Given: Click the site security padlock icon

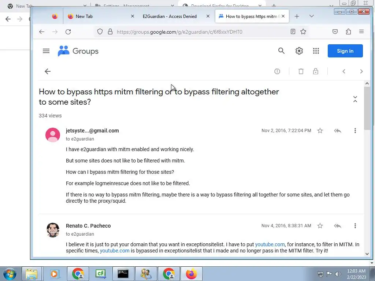Looking at the screenshot, I should (110, 31).
